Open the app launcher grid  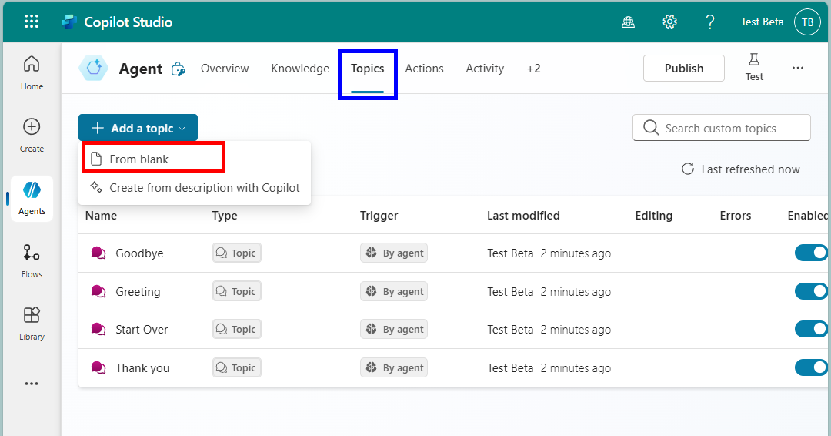pos(32,22)
